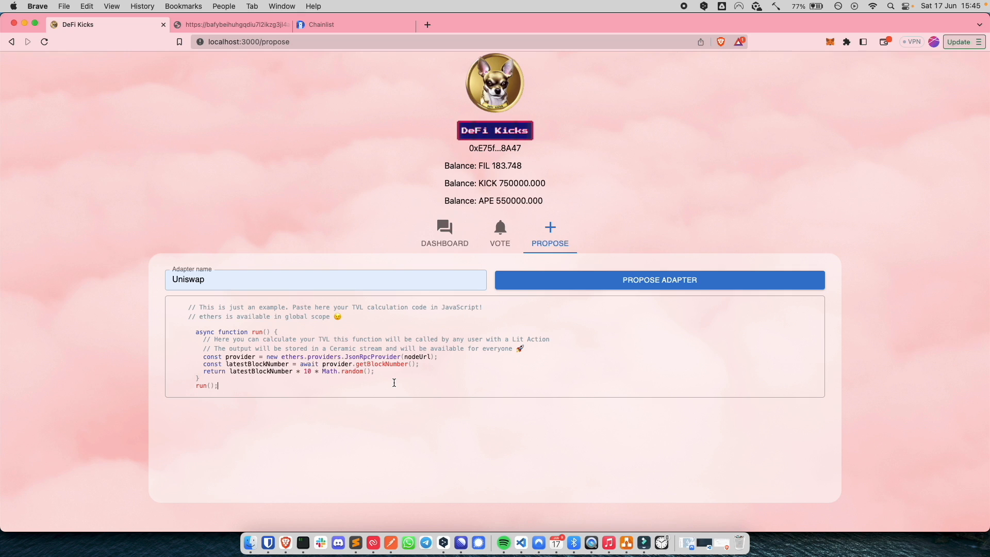Open Calendar from the dock
990x557 pixels.
click(x=556, y=543)
